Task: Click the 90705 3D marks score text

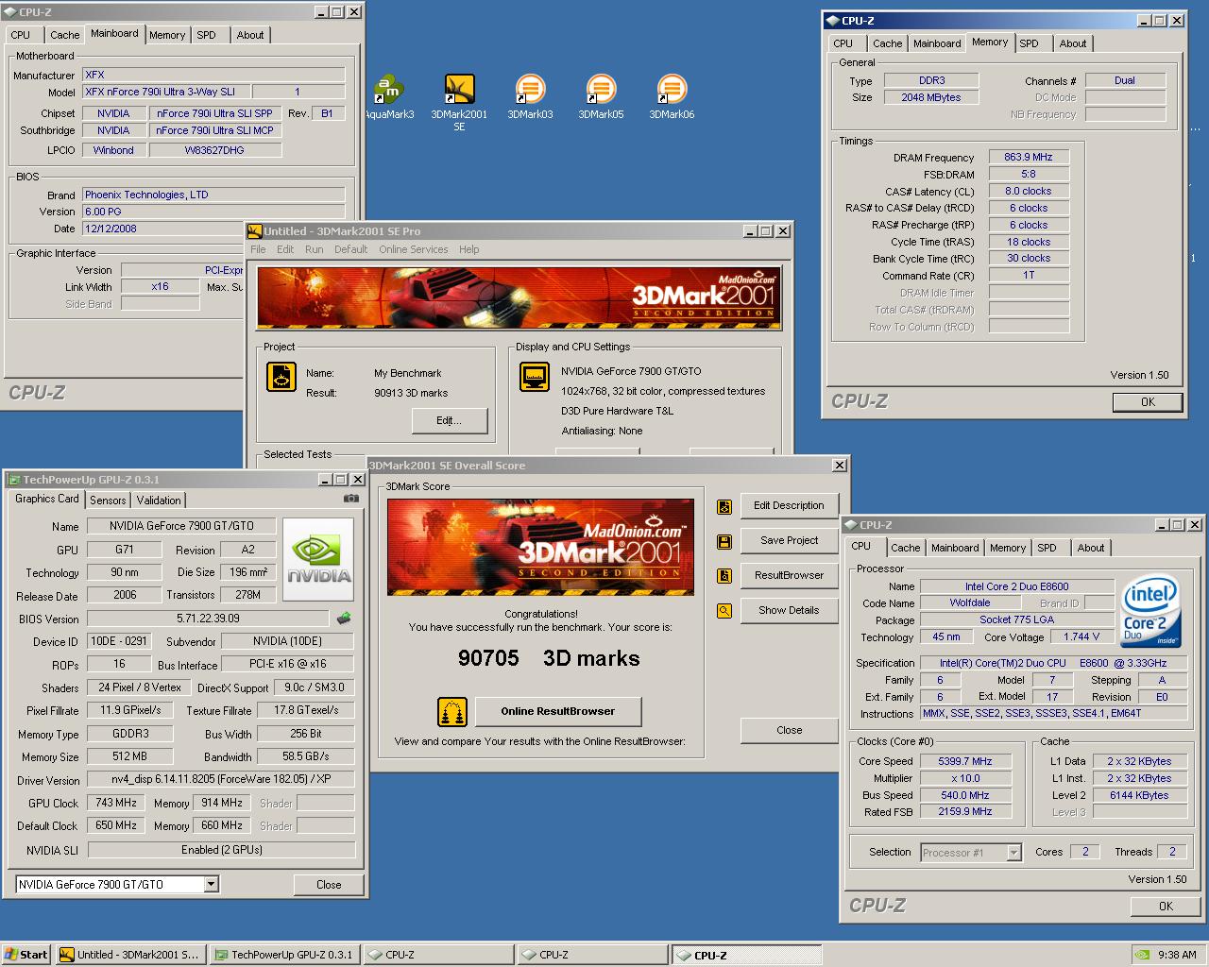Action: click(x=549, y=658)
